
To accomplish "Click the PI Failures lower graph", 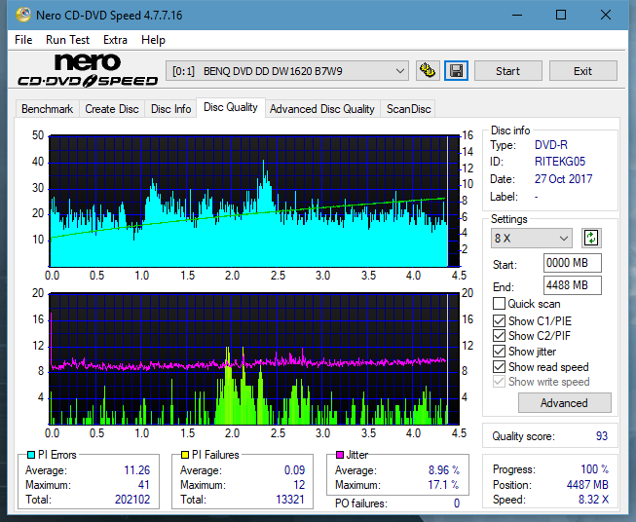I will (254, 358).
